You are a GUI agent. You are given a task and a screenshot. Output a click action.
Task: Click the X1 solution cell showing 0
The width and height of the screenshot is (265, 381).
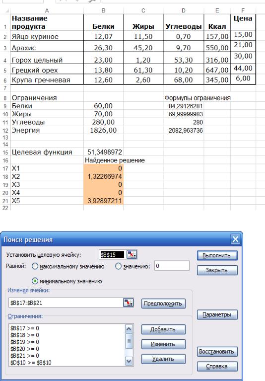[x=103, y=168]
